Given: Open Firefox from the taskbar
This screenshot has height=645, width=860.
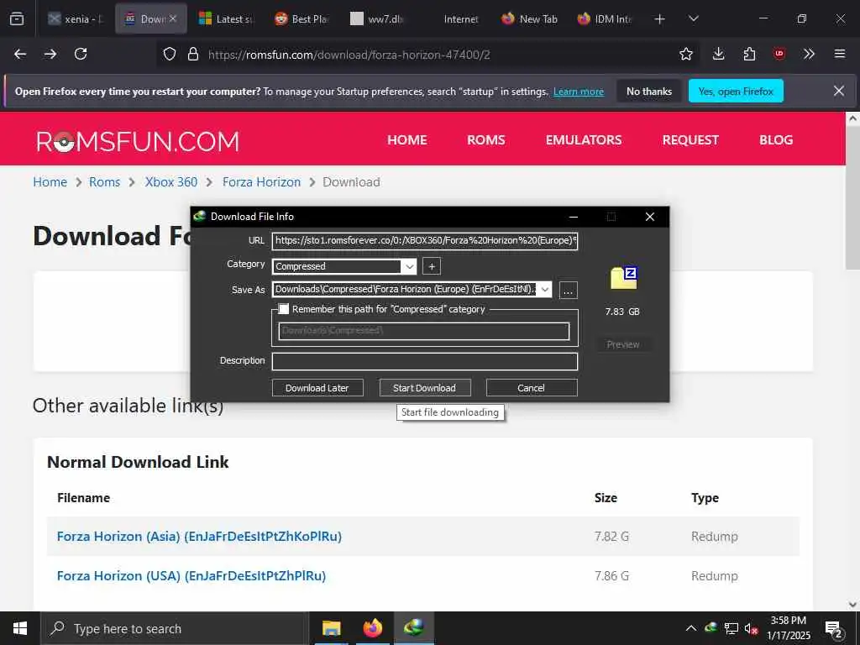Looking at the screenshot, I should pos(372,628).
